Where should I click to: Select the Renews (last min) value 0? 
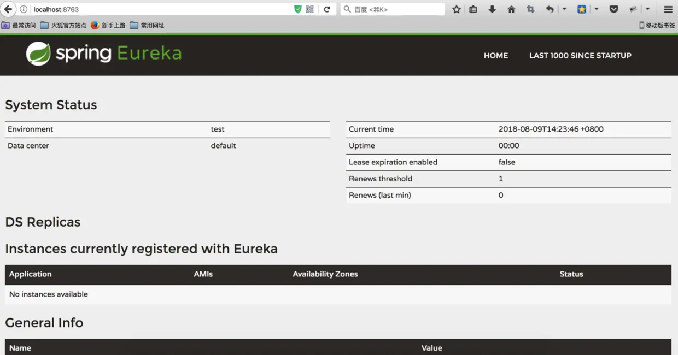coord(501,195)
